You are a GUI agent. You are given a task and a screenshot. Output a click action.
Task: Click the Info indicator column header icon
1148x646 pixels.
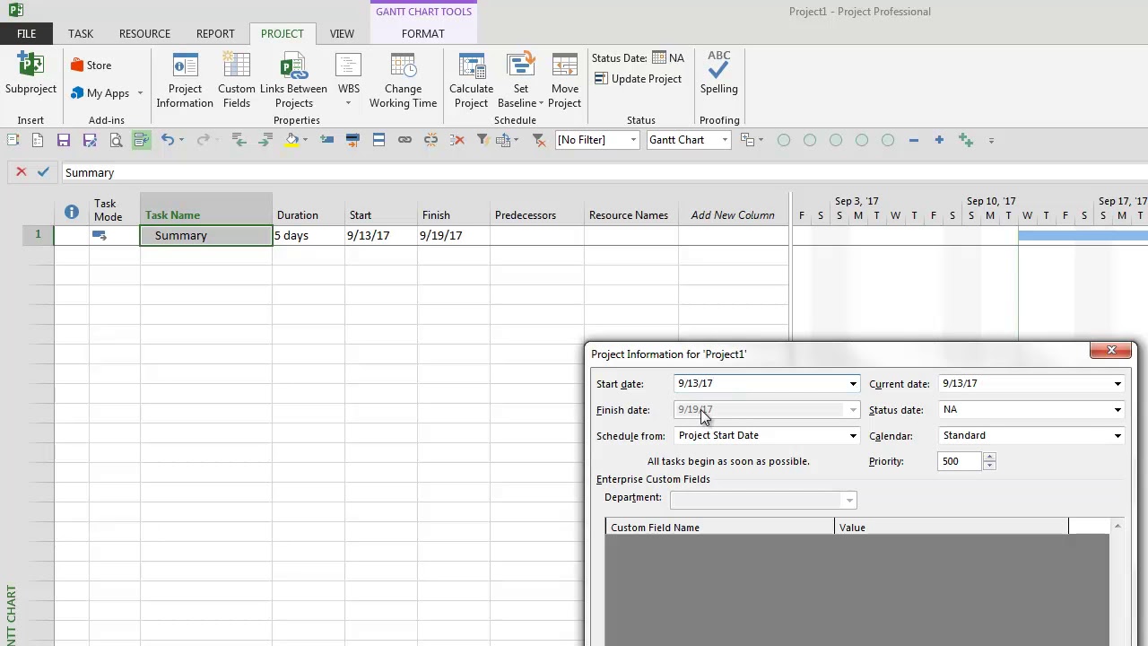coord(72,212)
